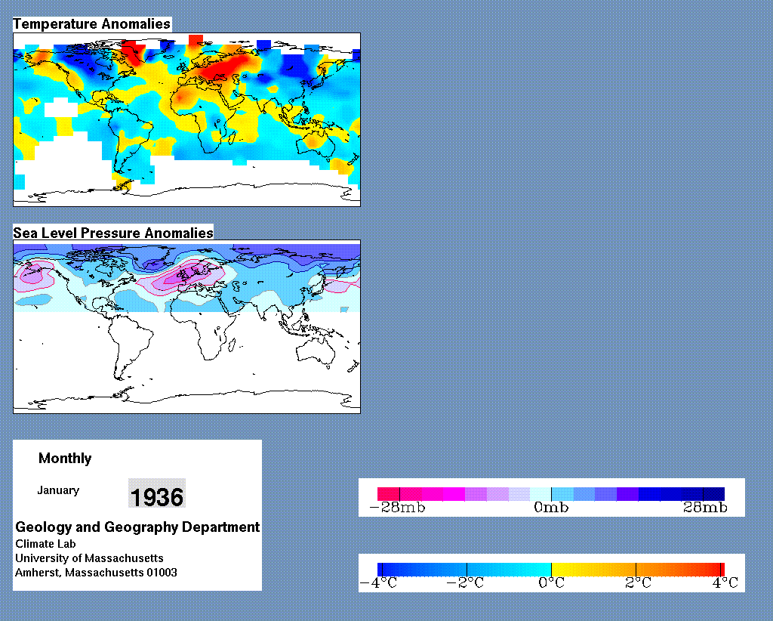This screenshot has width=773, height=621.
Task: Click 'Amherst, Massachusetts 01003' address
Action: tap(96, 573)
